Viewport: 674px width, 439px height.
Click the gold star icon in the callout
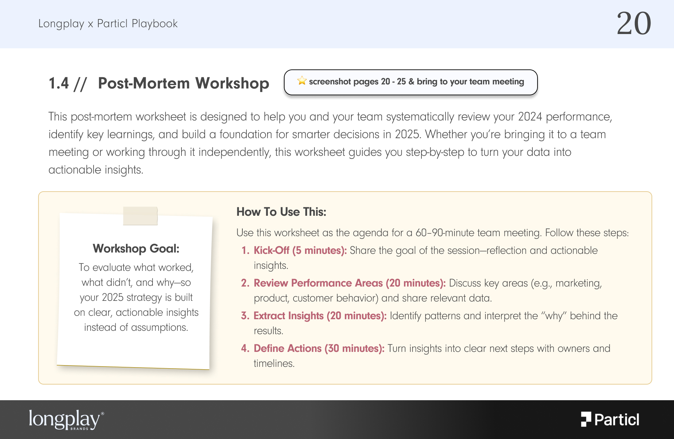click(302, 81)
